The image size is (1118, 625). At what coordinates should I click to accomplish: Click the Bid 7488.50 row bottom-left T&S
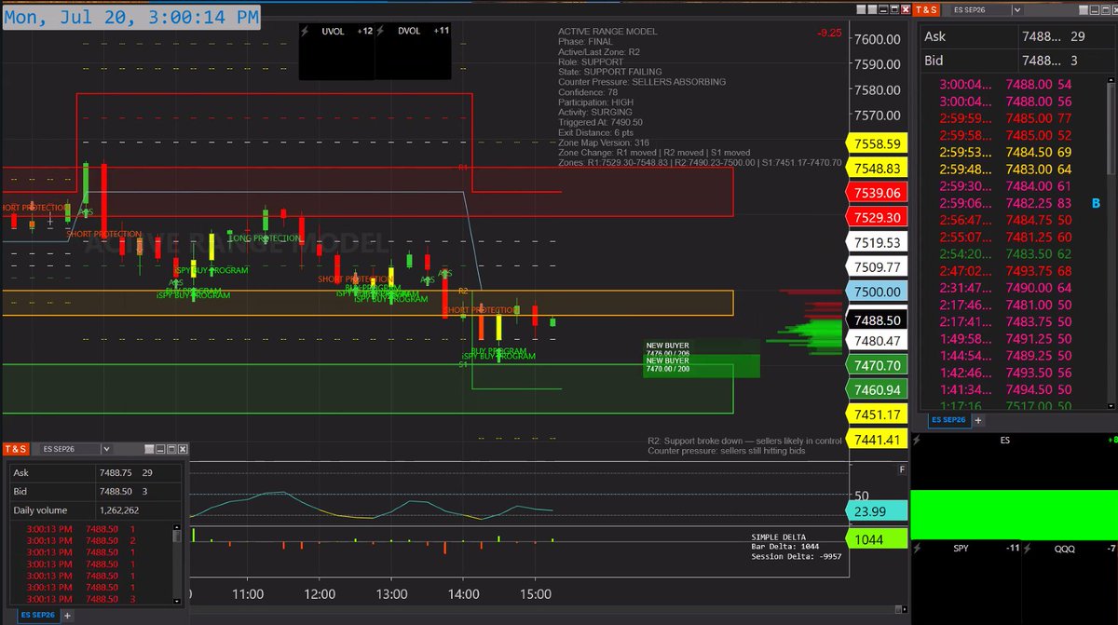[94, 492]
